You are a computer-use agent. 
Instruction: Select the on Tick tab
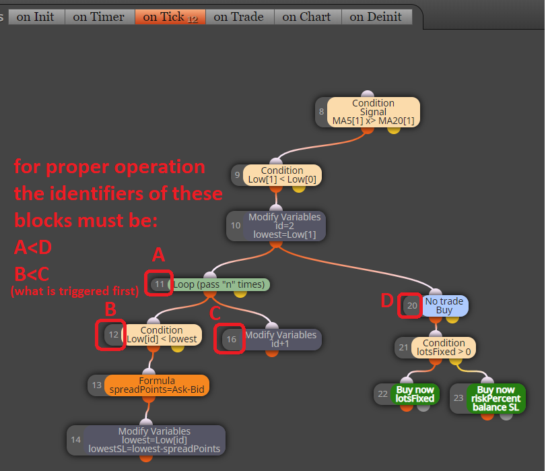point(170,17)
